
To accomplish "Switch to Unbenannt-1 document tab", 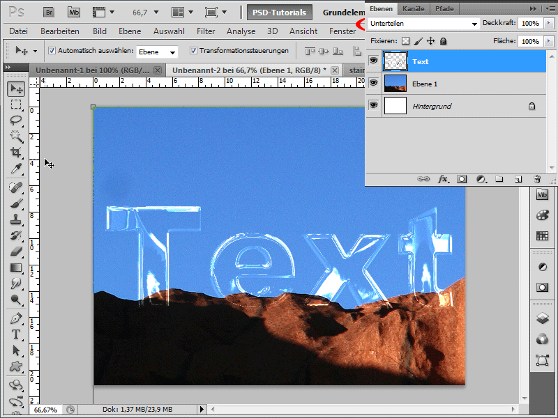I will [x=93, y=70].
